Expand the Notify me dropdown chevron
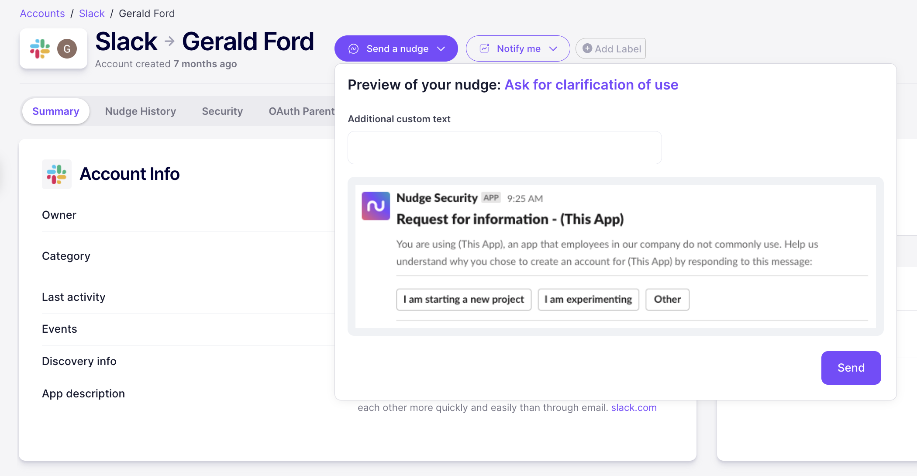This screenshot has width=917, height=476. pyautogui.click(x=553, y=48)
